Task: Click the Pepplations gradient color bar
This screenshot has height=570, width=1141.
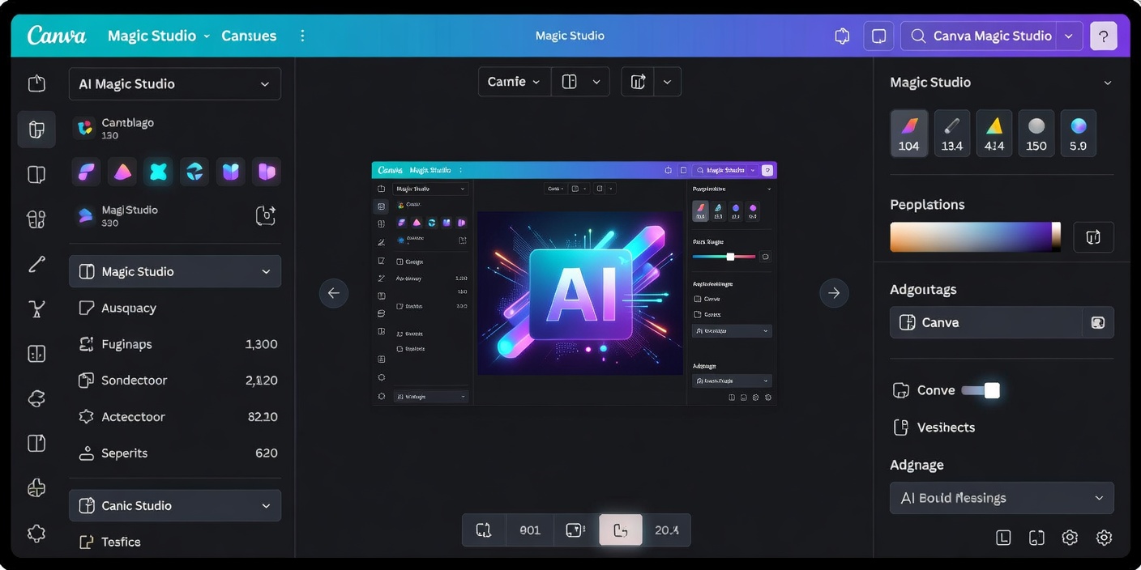Action: (975, 237)
